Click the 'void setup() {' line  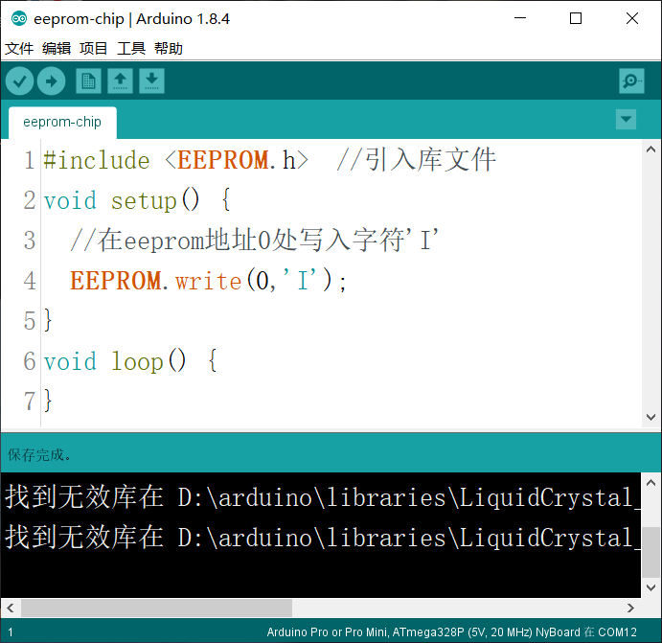(137, 200)
